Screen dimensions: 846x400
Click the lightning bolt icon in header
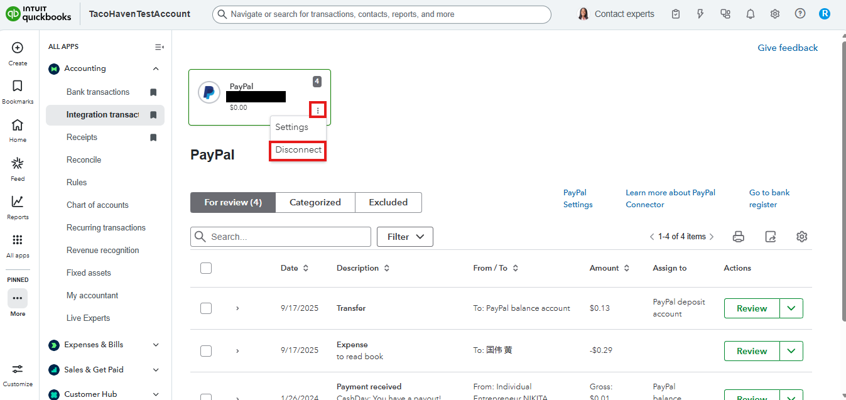tap(700, 14)
